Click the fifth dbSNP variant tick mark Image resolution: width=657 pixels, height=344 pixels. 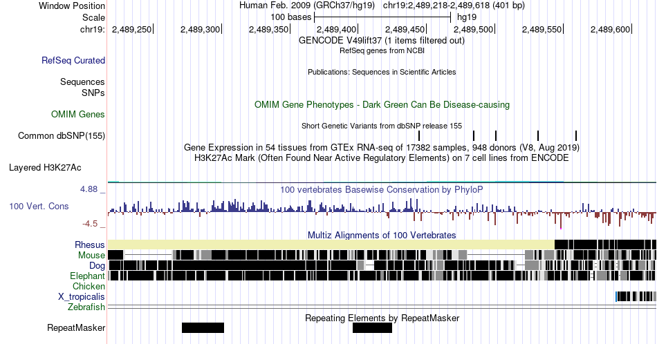(x=576, y=135)
